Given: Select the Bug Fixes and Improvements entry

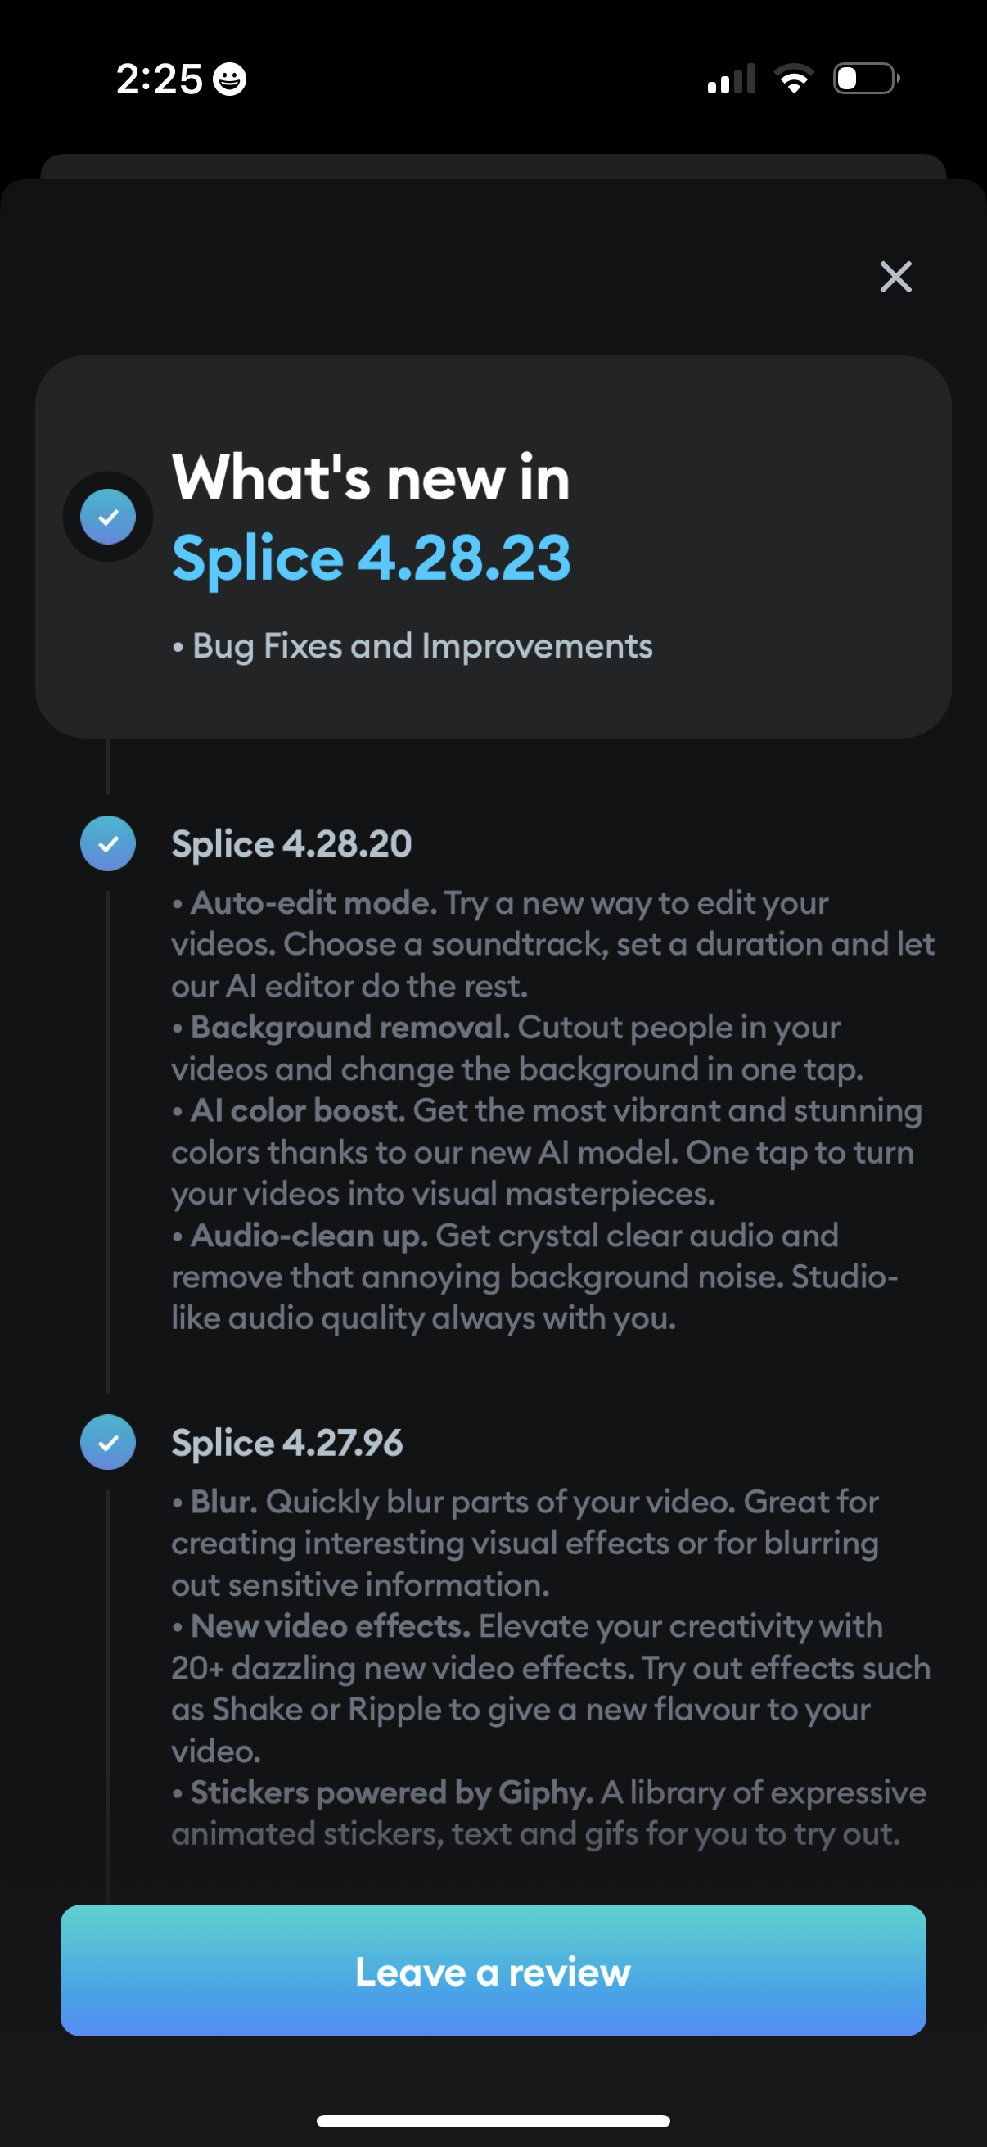Looking at the screenshot, I should tap(412, 646).
